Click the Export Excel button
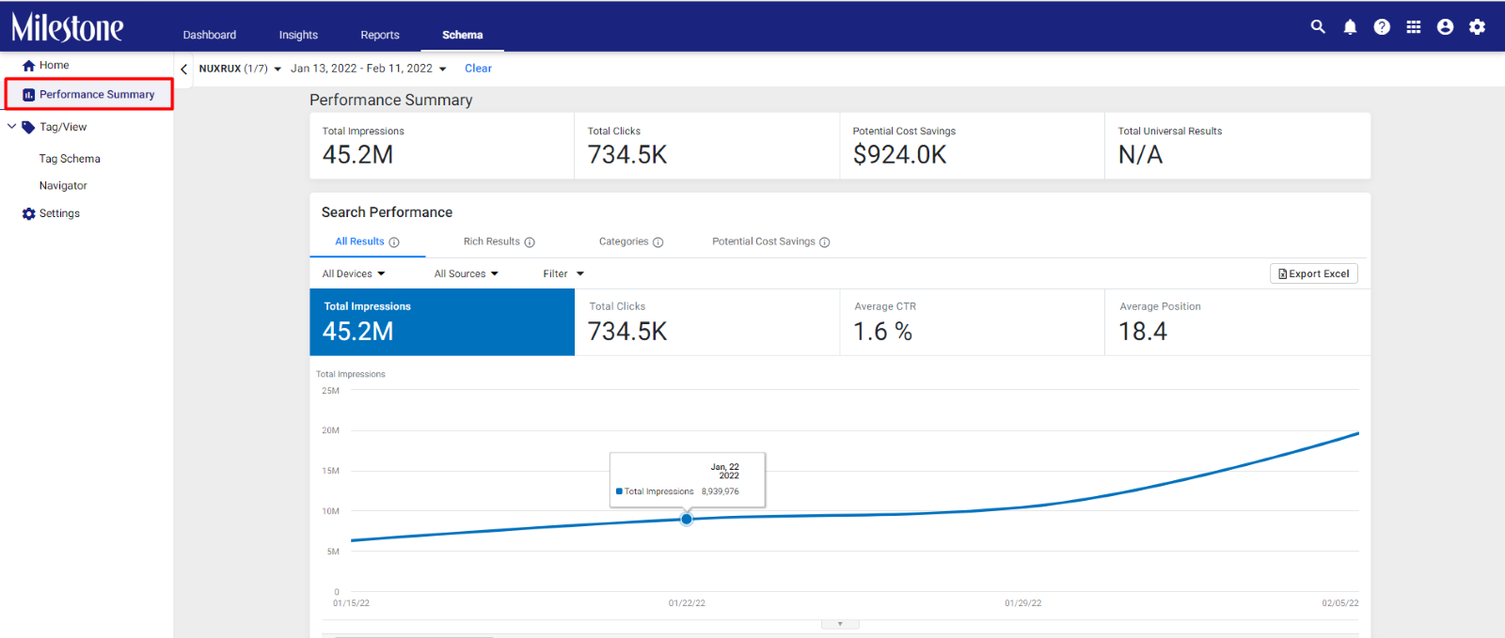This screenshot has height=638, width=1505. (1314, 273)
